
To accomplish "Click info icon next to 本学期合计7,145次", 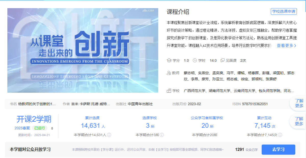I will coord(280,135).
